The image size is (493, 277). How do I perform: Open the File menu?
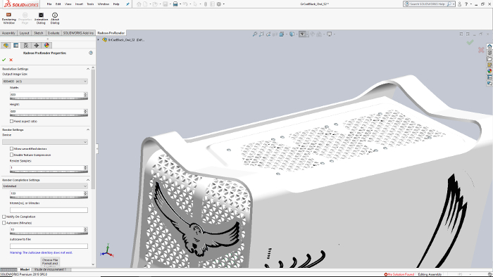(x=49, y=4)
